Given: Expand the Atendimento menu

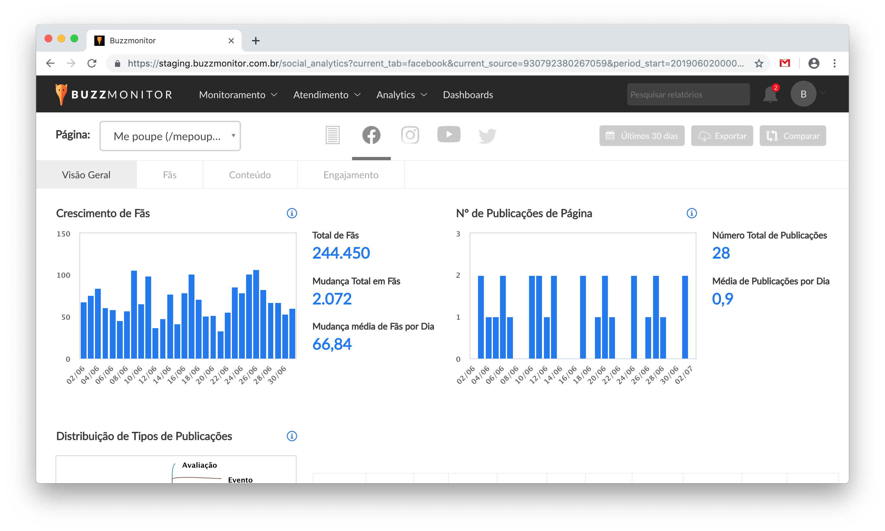Looking at the screenshot, I should (x=327, y=95).
